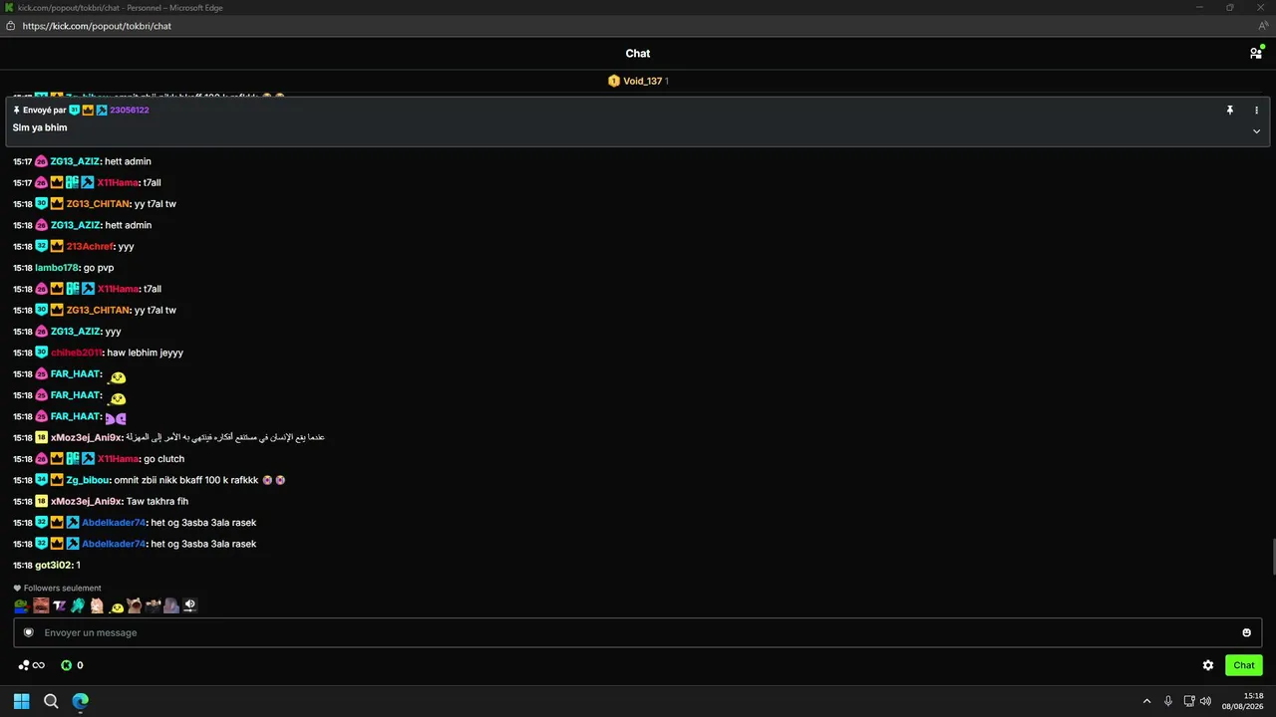Click the 'Chat' header title
The height and width of the screenshot is (717, 1276).
point(638,54)
